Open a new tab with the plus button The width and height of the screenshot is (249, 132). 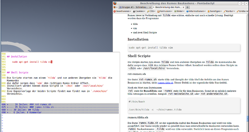point(187,7)
